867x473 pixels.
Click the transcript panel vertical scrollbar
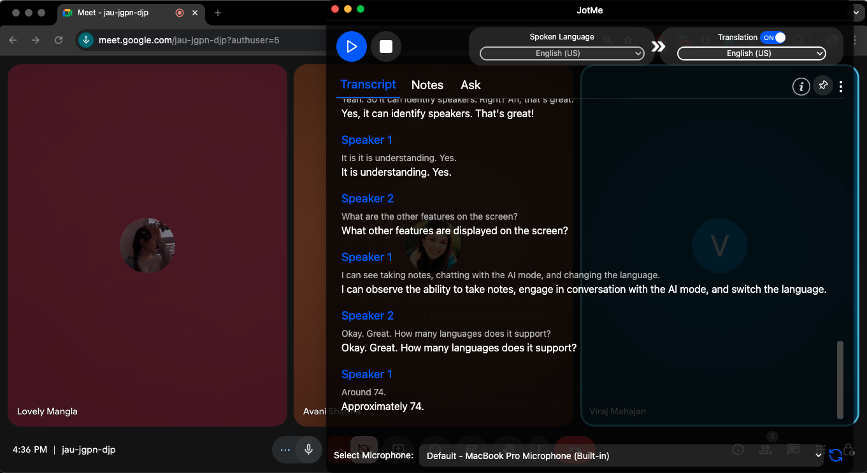(840, 379)
